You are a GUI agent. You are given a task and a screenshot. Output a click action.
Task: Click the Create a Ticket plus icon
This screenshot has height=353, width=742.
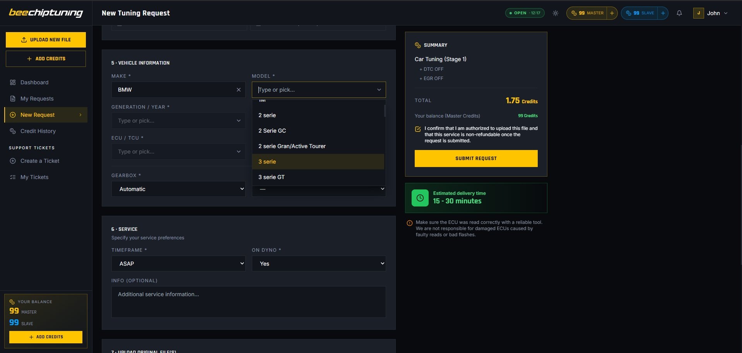(x=13, y=161)
